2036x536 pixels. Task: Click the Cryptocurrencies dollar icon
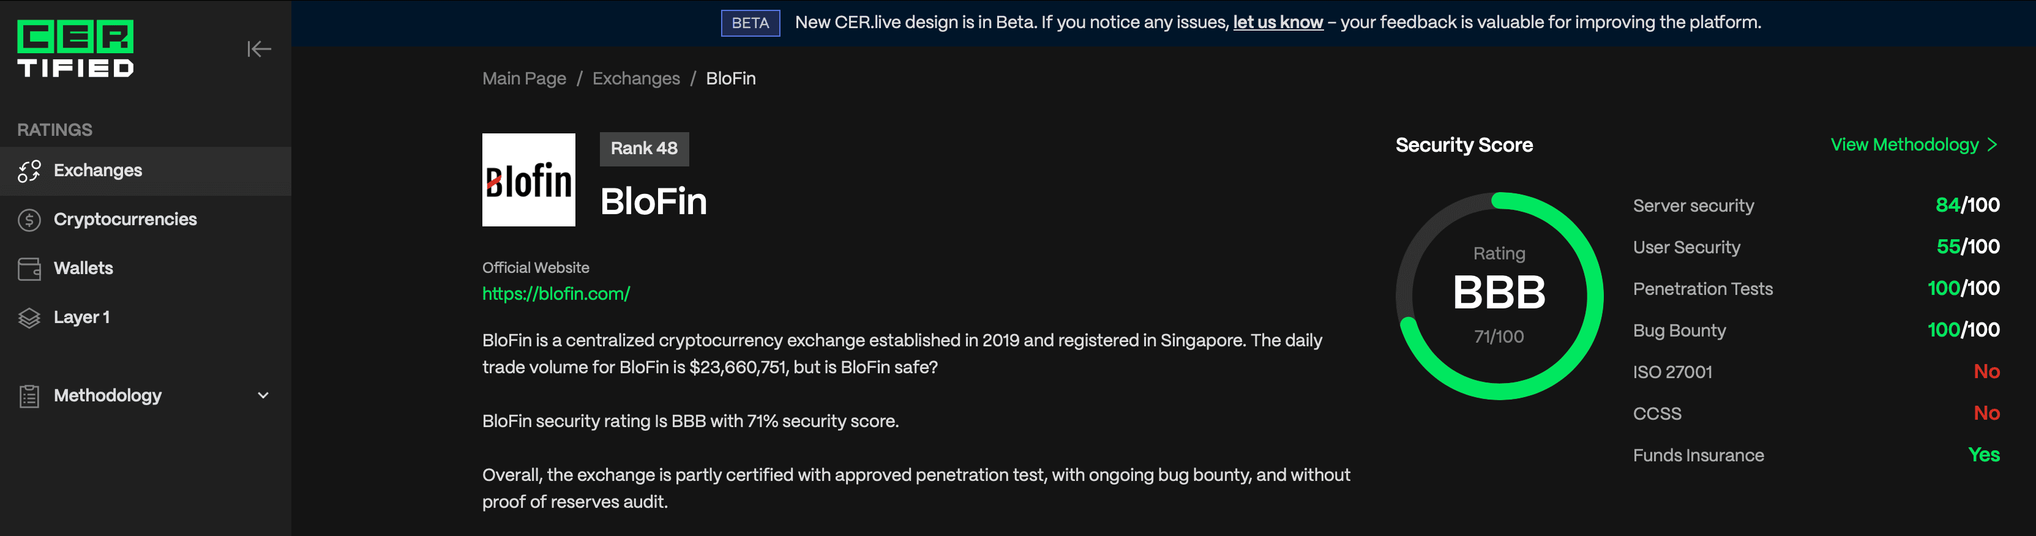coord(29,220)
